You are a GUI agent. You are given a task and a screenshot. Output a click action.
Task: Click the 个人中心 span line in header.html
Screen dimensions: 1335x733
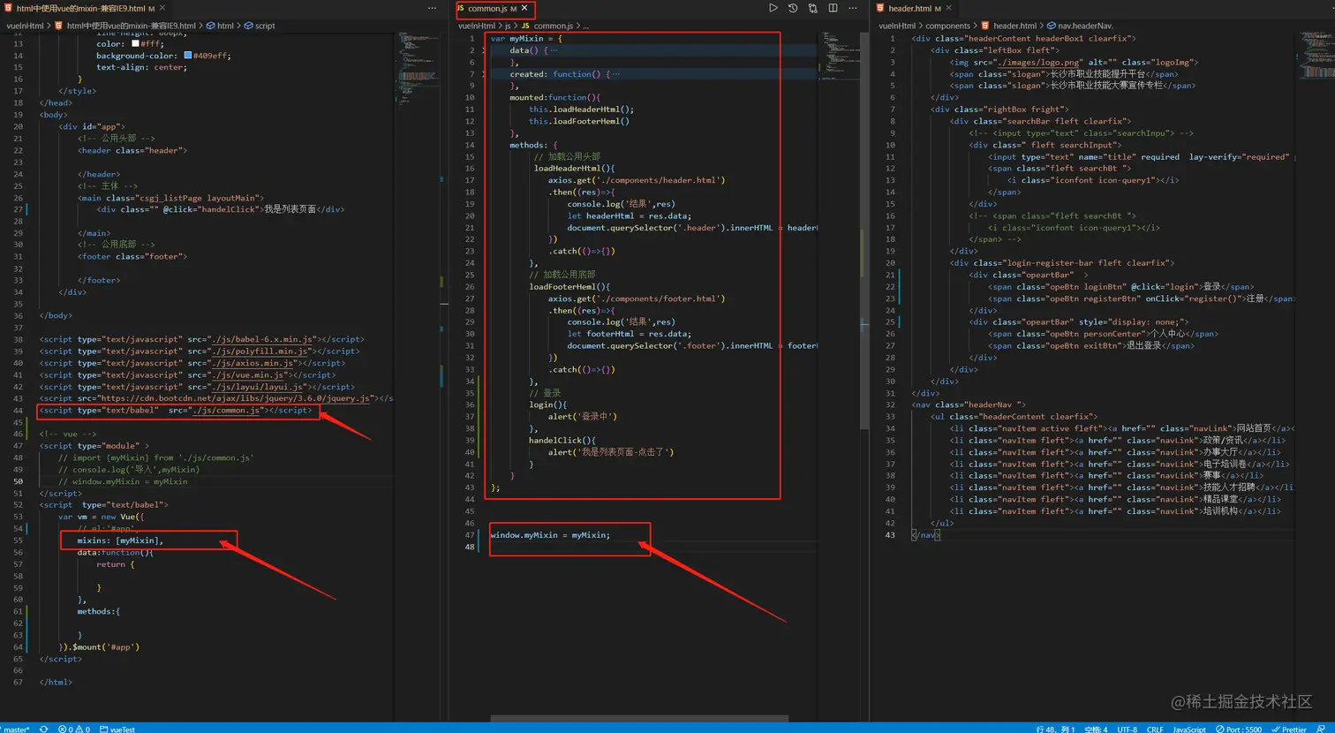click(x=1103, y=334)
